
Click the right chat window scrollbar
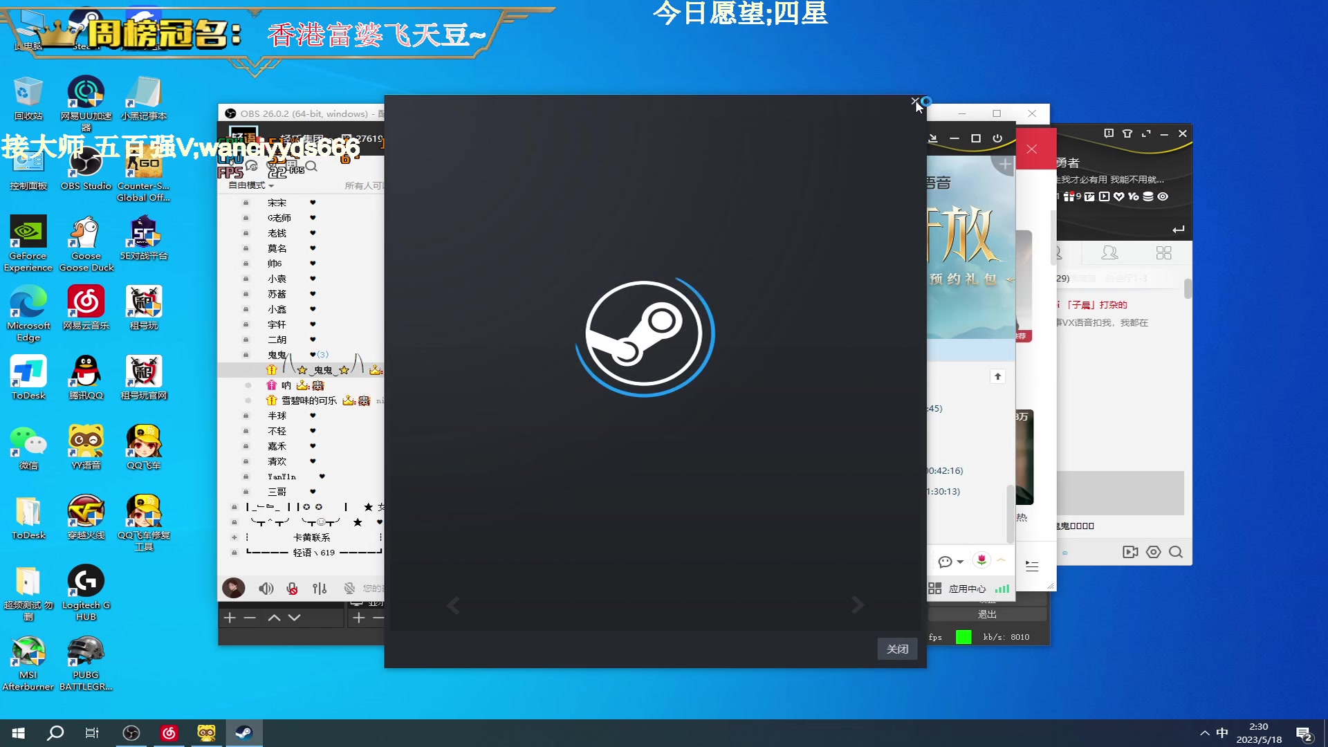(x=1188, y=288)
